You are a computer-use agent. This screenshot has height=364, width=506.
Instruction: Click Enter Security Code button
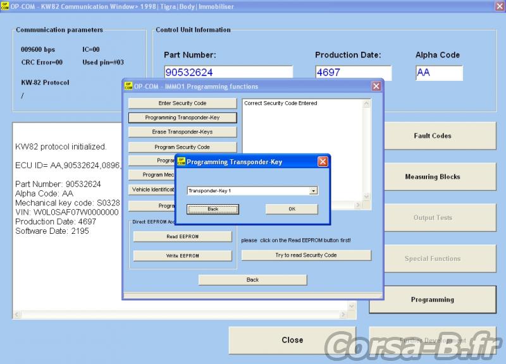coord(182,103)
